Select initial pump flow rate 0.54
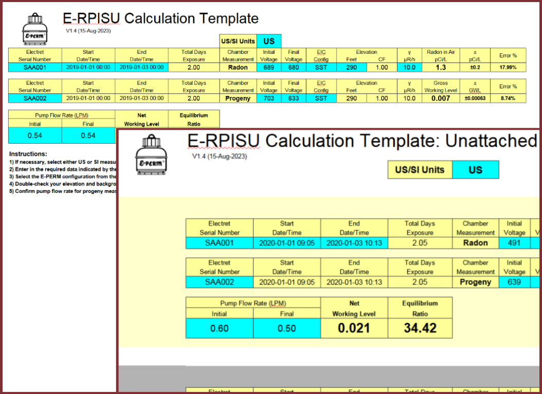This screenshot has width=542, height=394. (x=35, y=135)
